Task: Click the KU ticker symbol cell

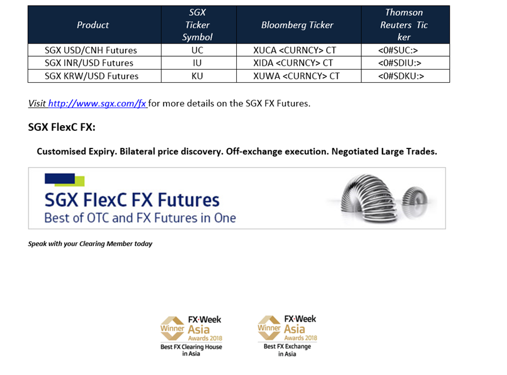Action: coord(198,76)
